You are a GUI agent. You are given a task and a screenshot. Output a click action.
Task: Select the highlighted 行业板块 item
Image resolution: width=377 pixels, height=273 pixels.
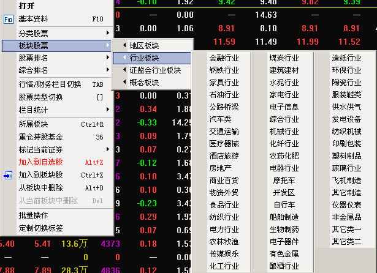[x=153, y=58]
